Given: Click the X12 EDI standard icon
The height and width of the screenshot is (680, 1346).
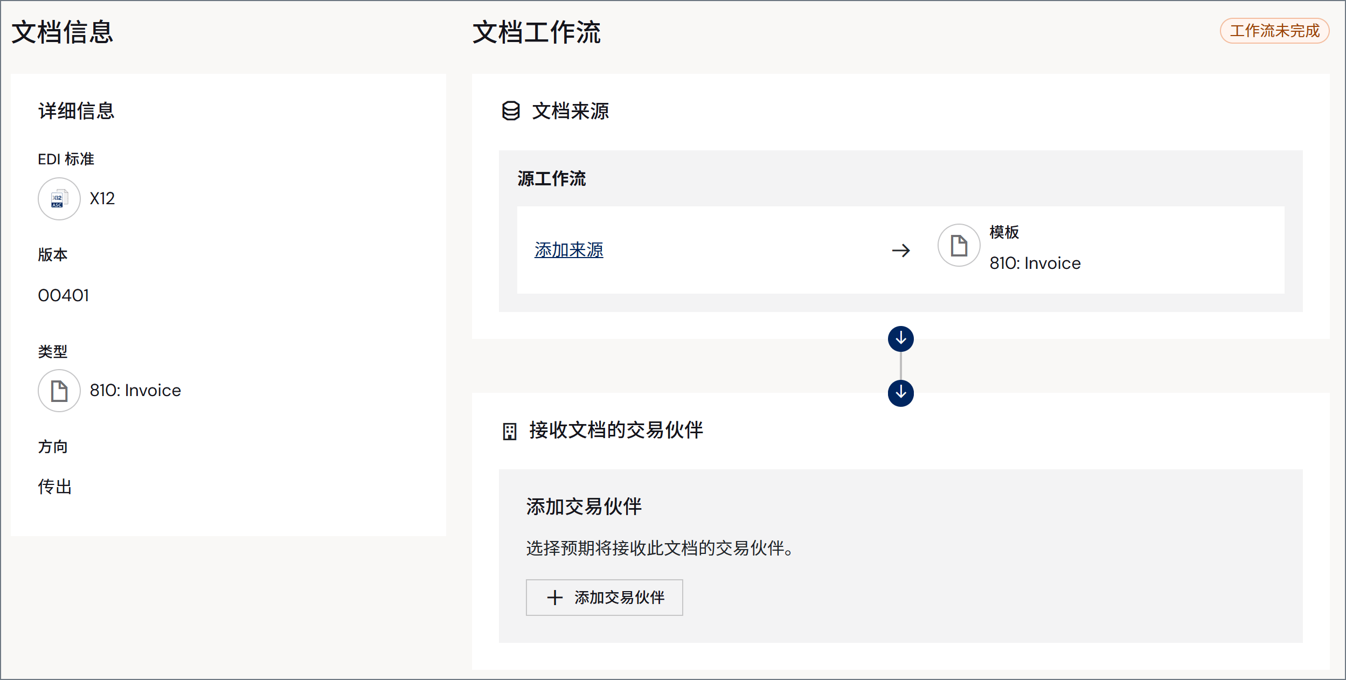Looking at the screenshot, I should [x=59, y=199].
